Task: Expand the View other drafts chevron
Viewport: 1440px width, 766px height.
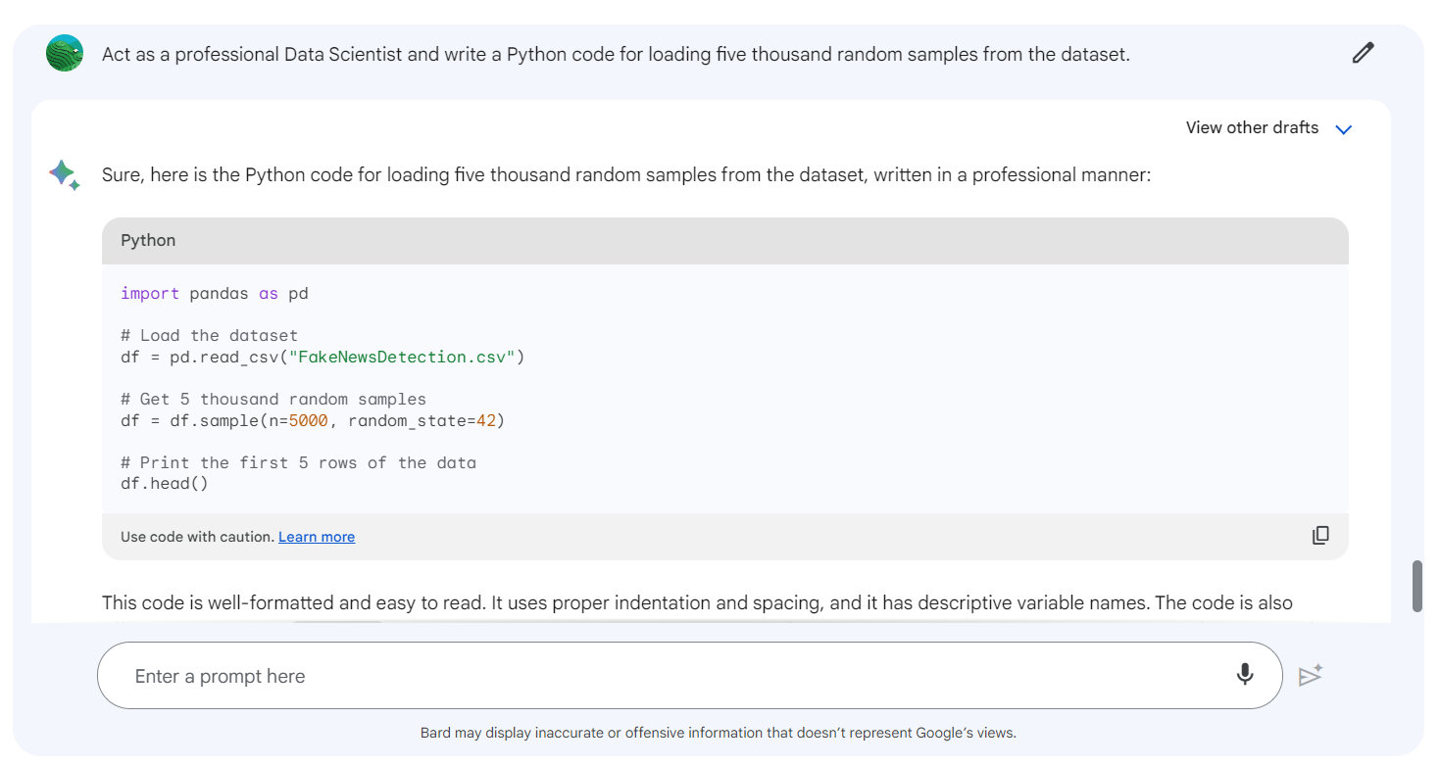Action: tap(1344, 129)
